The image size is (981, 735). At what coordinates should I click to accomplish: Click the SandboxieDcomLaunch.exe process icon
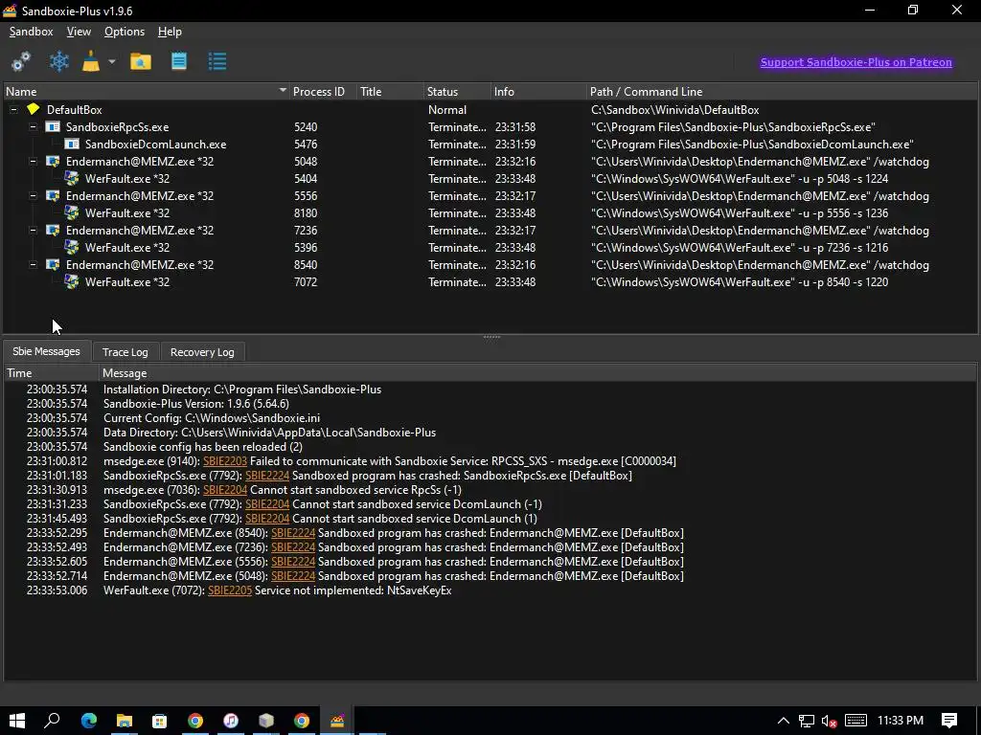[x=72, y=144]
